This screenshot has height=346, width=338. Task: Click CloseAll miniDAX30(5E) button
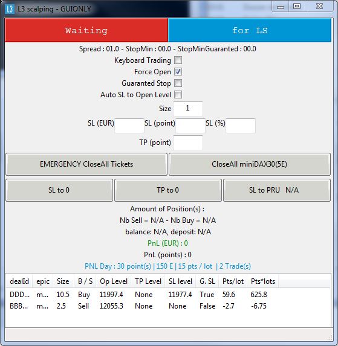click(x=250, y=164)
